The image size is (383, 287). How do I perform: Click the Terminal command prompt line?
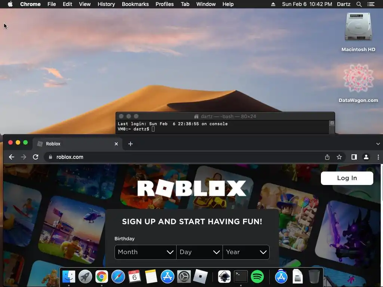coord(136,129)
